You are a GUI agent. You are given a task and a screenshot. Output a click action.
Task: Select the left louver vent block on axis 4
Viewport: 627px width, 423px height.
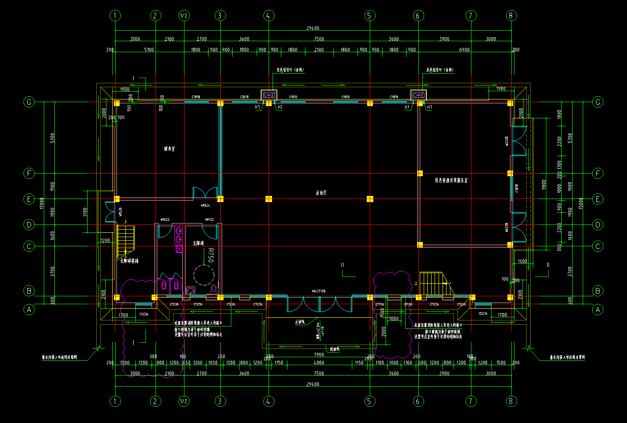[269, 95]
